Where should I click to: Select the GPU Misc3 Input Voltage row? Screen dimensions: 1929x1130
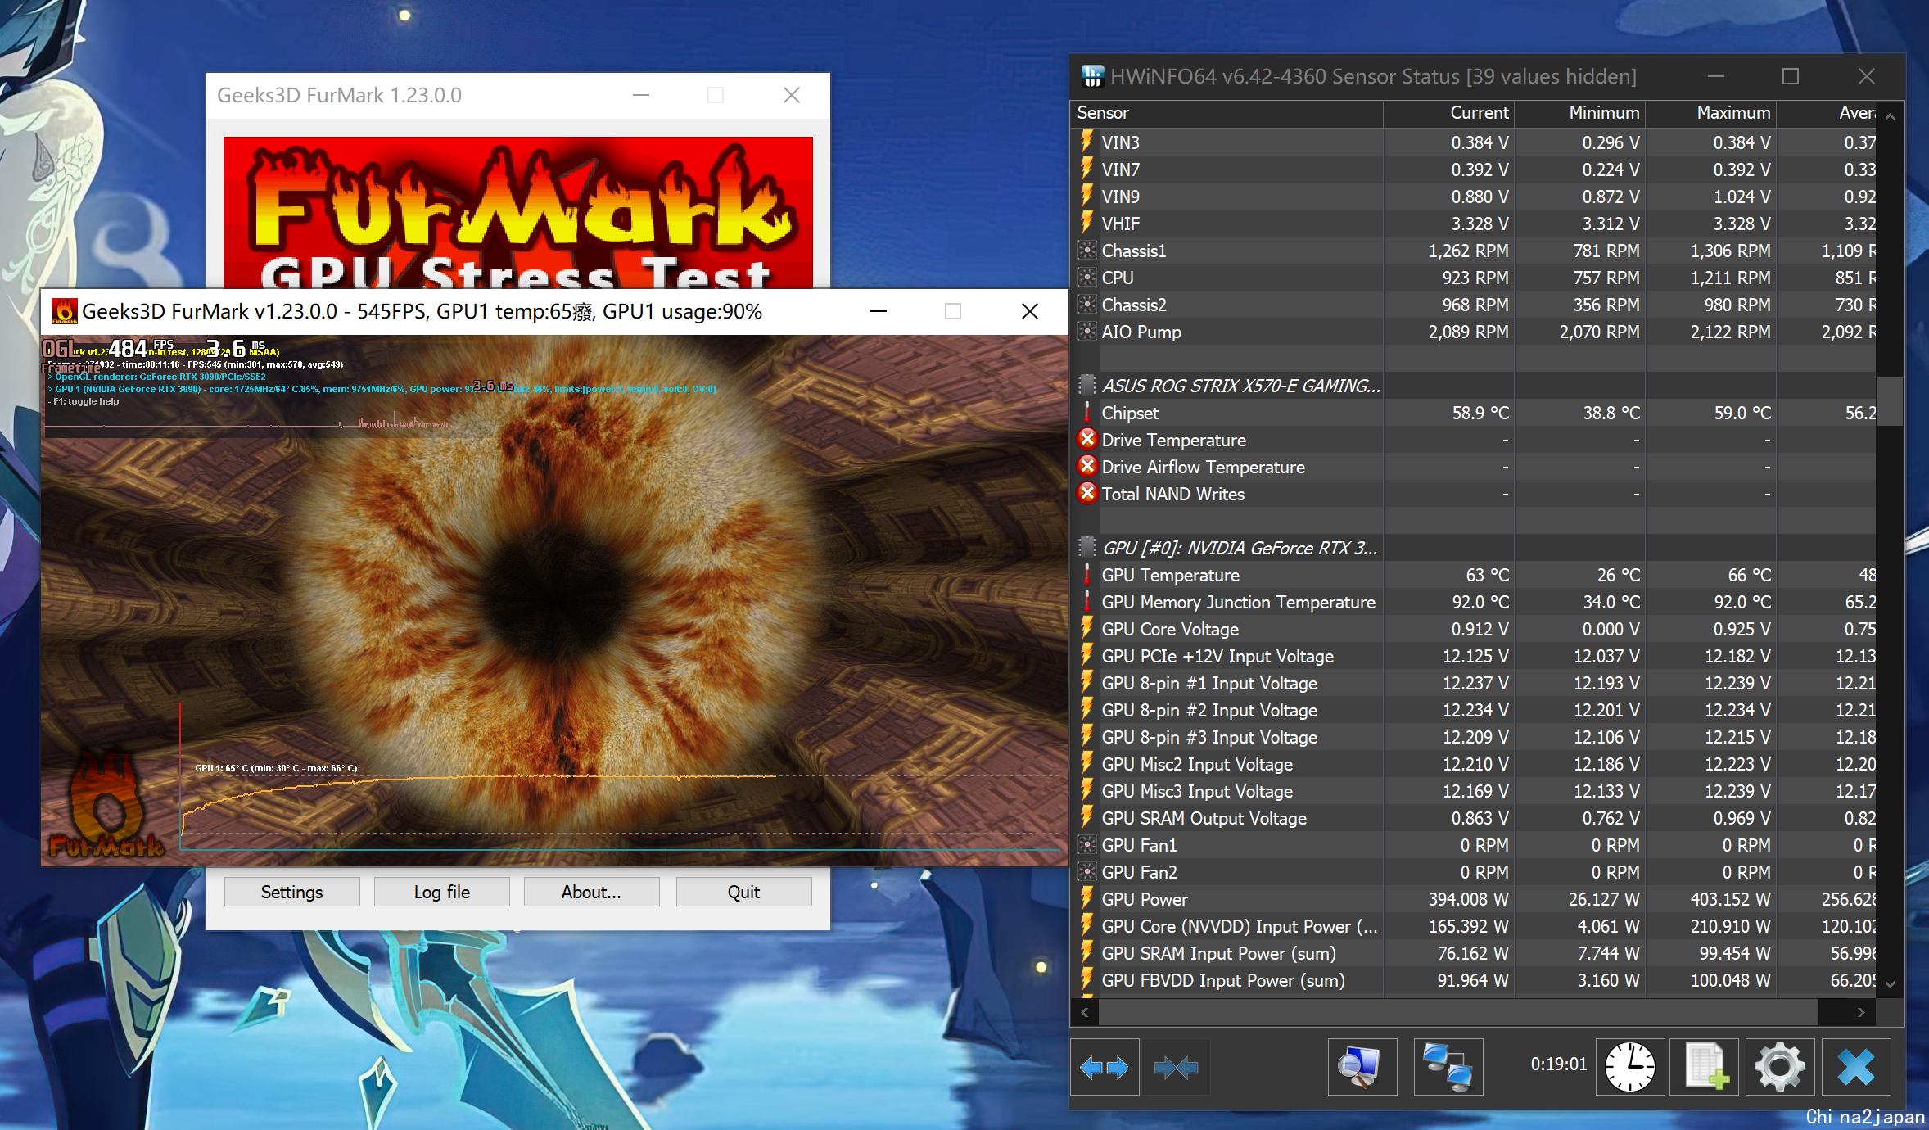click(1473, 791)
